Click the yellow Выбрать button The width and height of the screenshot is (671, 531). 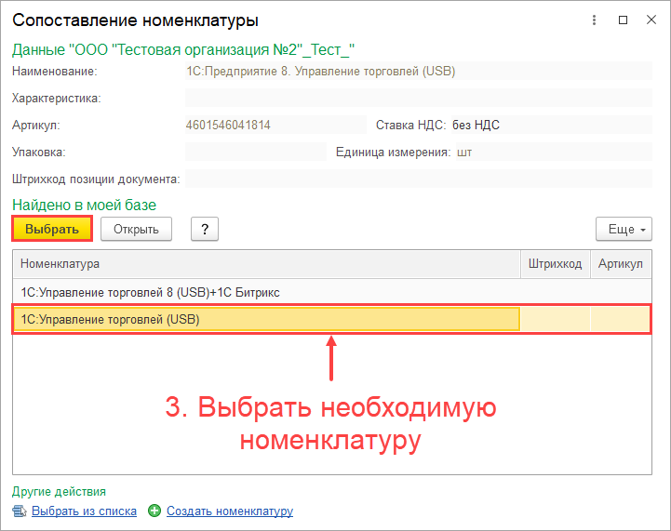tap(52, 229)
